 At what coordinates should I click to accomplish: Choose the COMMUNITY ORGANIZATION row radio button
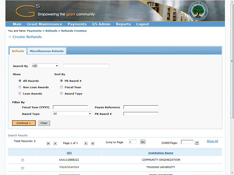pos(23,160)
